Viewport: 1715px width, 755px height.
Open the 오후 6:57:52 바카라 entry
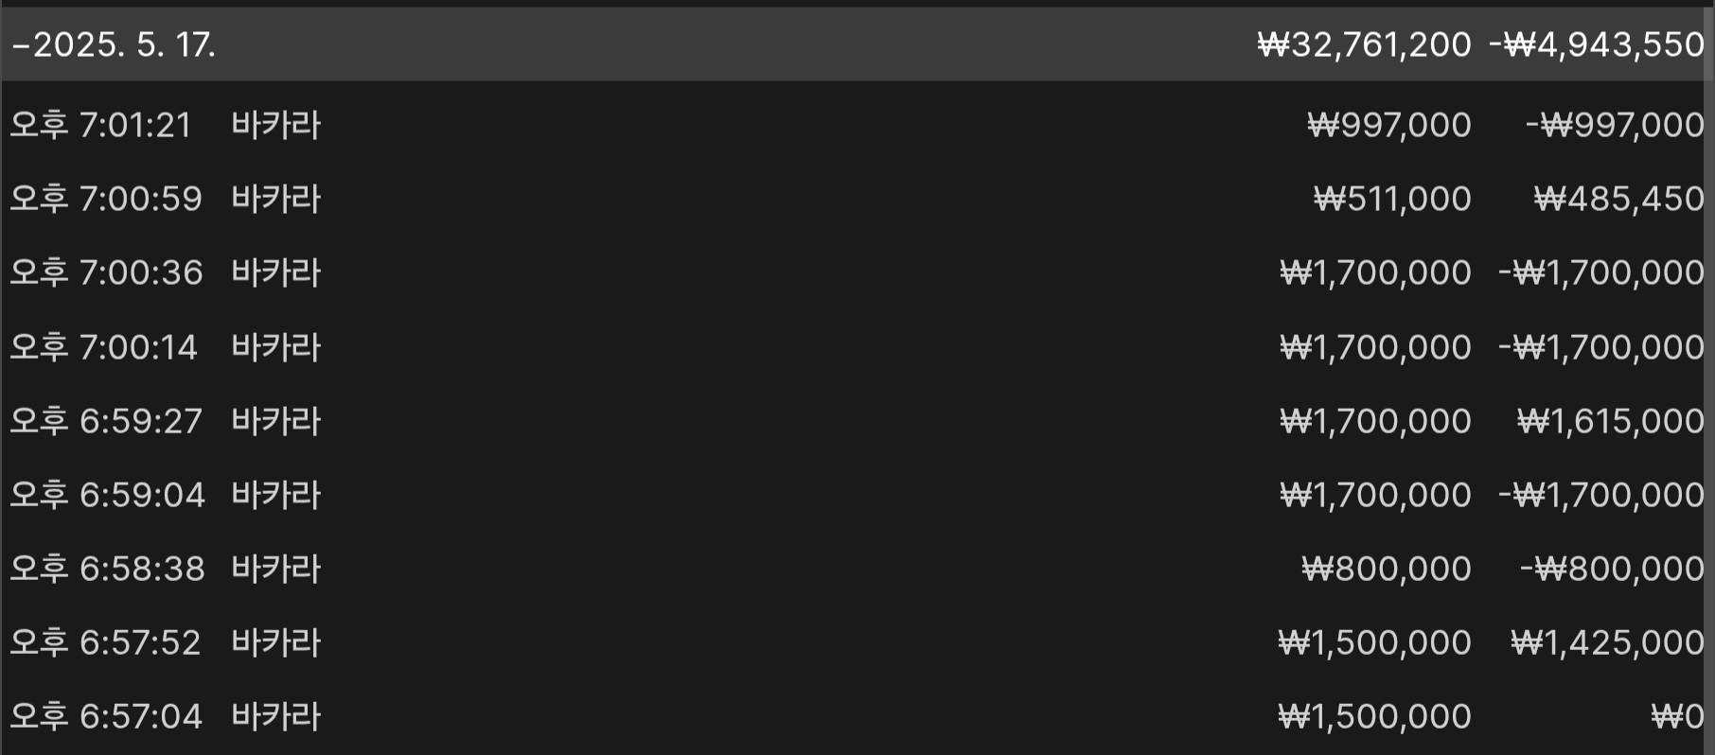tap(857, 642)
